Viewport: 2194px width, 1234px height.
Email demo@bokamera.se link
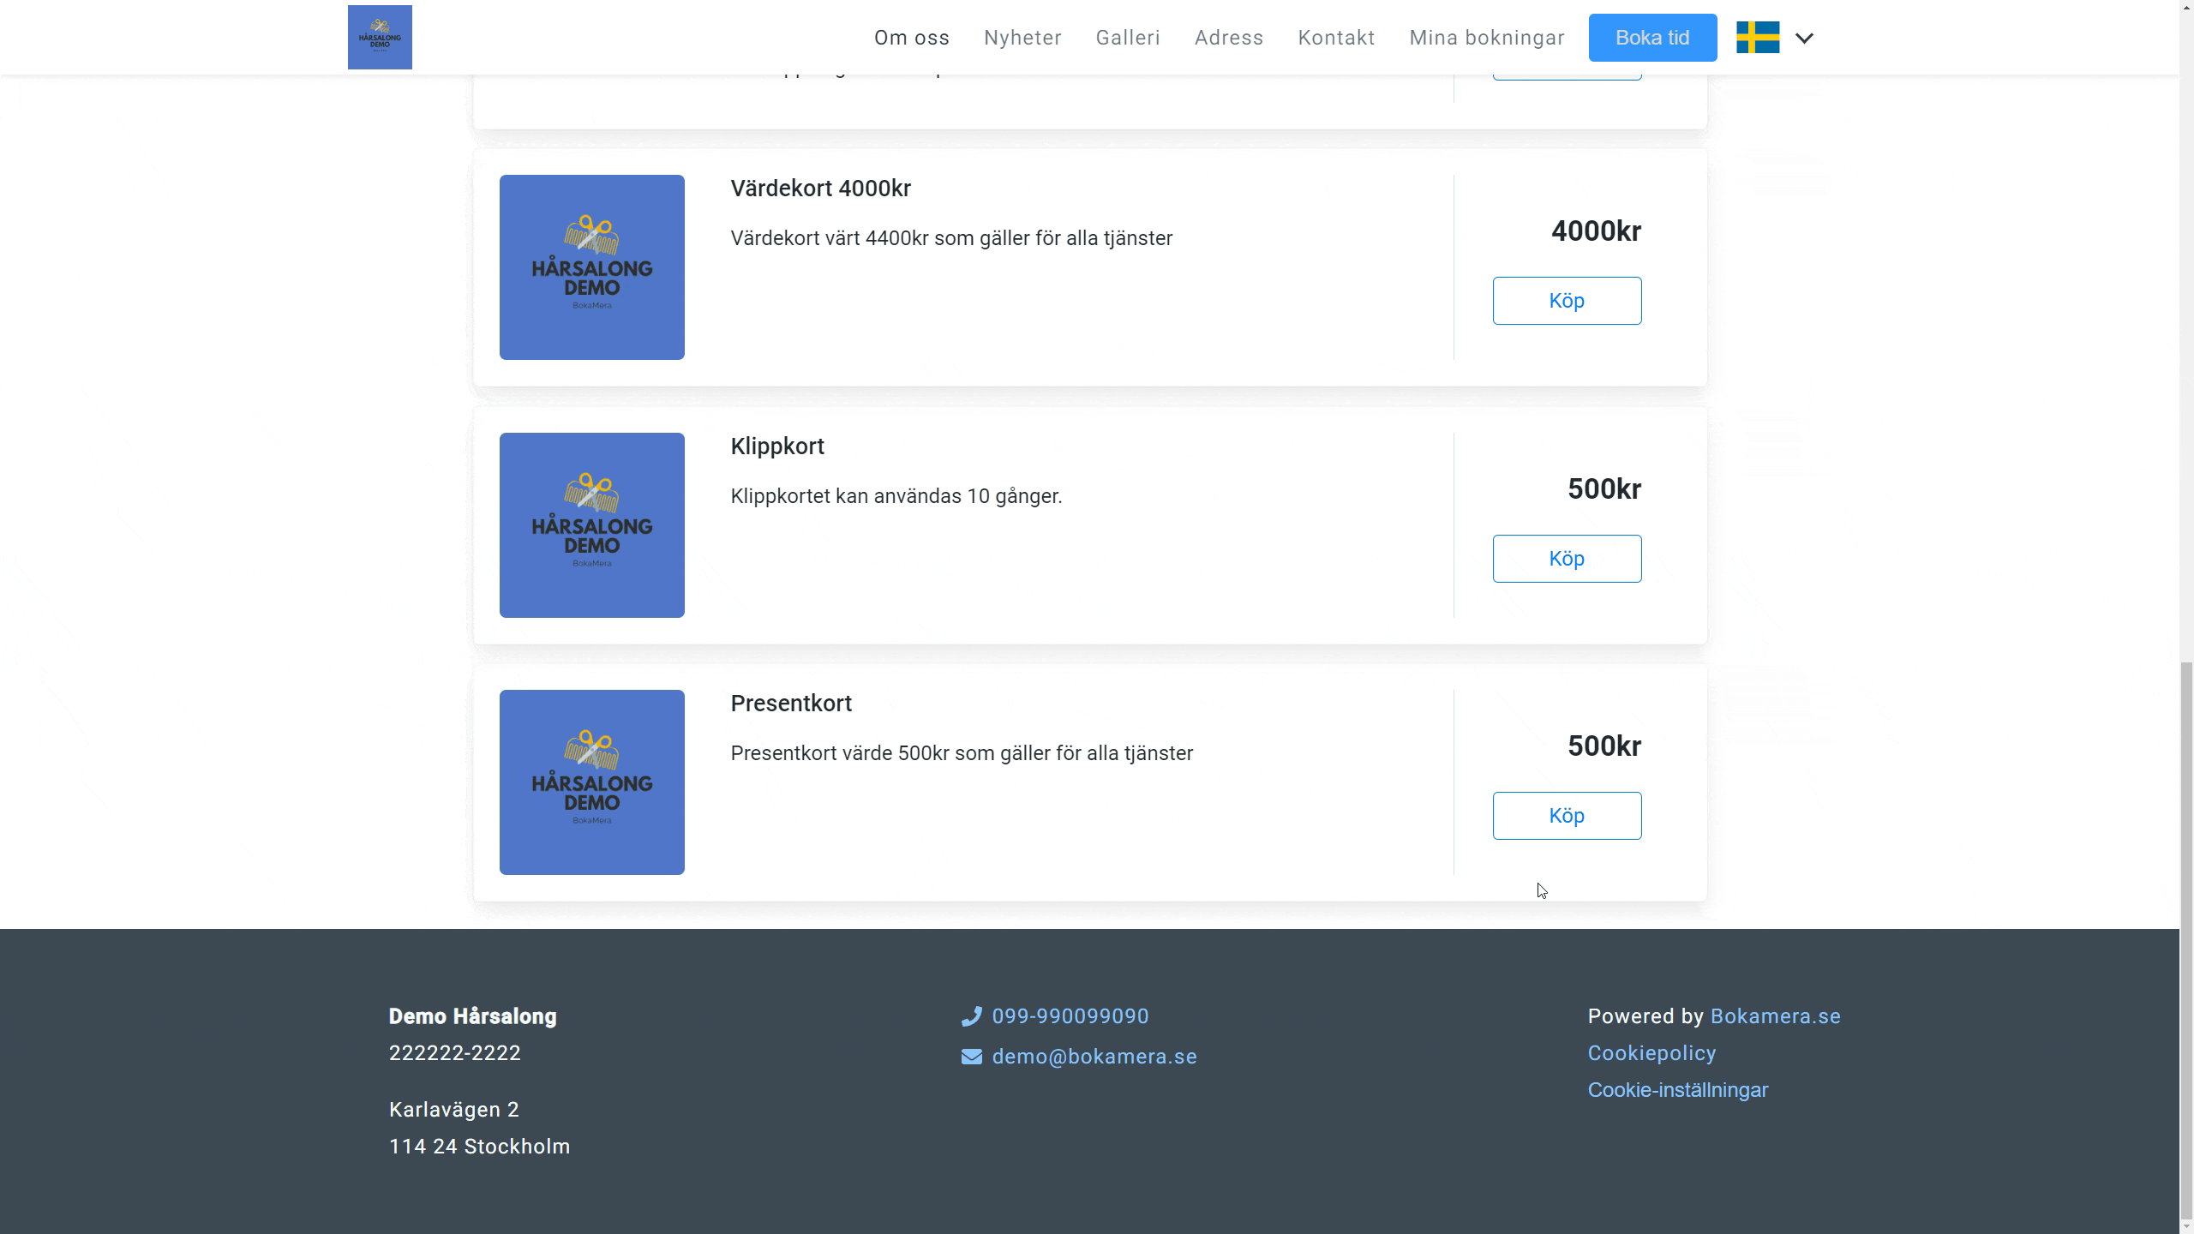pyautogui.click(x=1094, y=1057)
